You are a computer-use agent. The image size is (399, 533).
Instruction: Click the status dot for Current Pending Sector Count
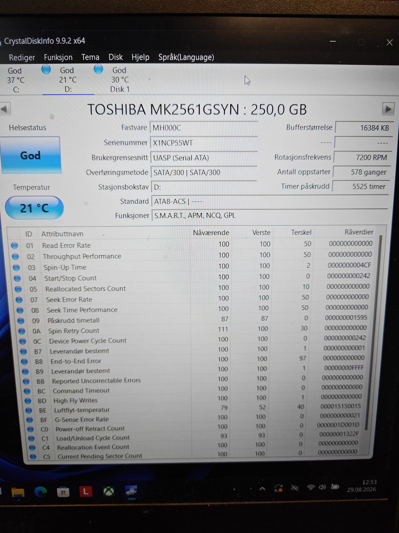tap(33, 456)
